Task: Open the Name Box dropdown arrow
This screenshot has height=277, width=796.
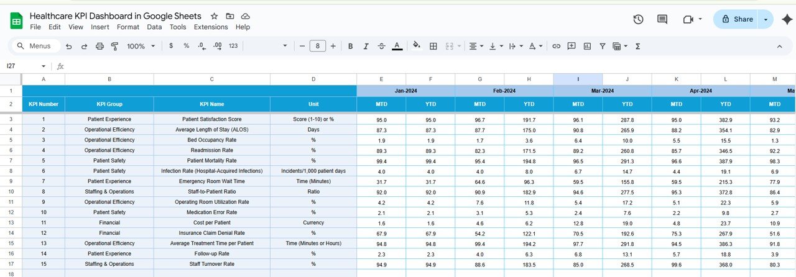Action: coord(44,66)
